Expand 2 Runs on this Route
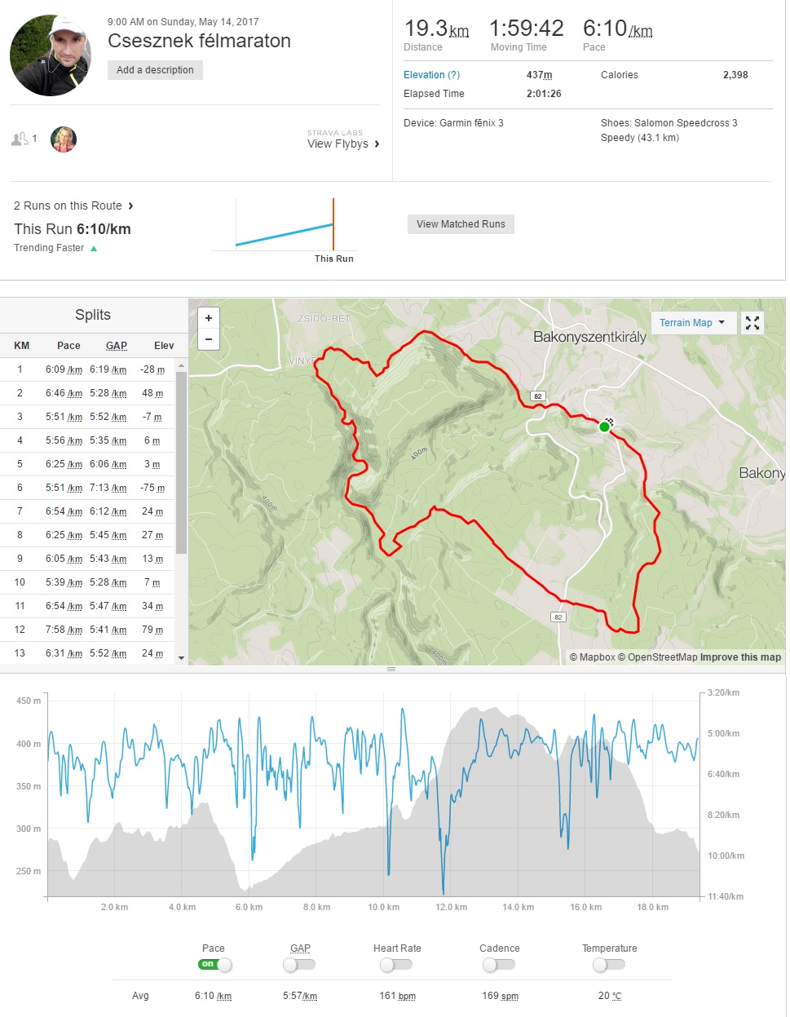Viewport: 790px width, 1017px height. point(73,206)
